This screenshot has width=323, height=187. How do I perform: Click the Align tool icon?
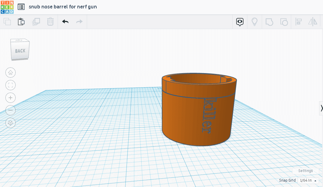(x=298, y=22)
